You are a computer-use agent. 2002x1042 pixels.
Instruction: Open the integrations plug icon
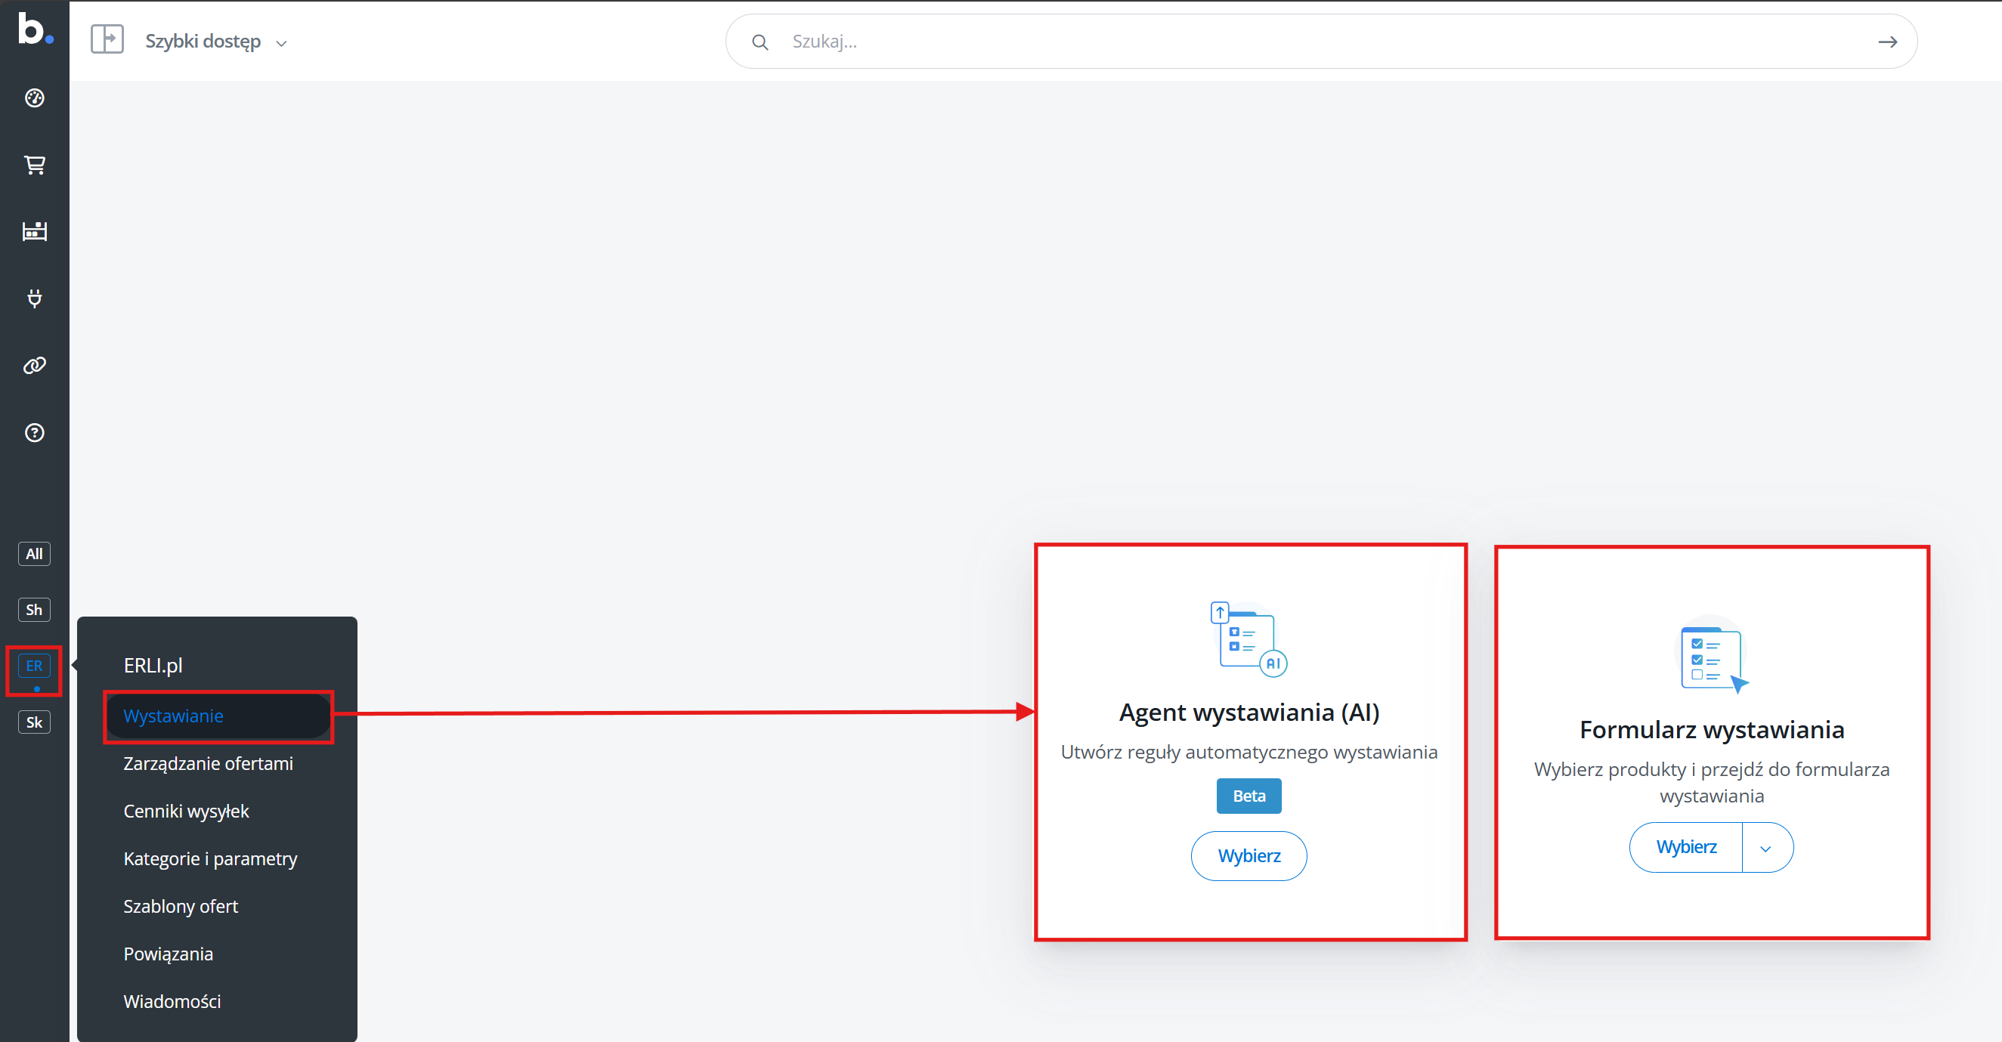34,298
